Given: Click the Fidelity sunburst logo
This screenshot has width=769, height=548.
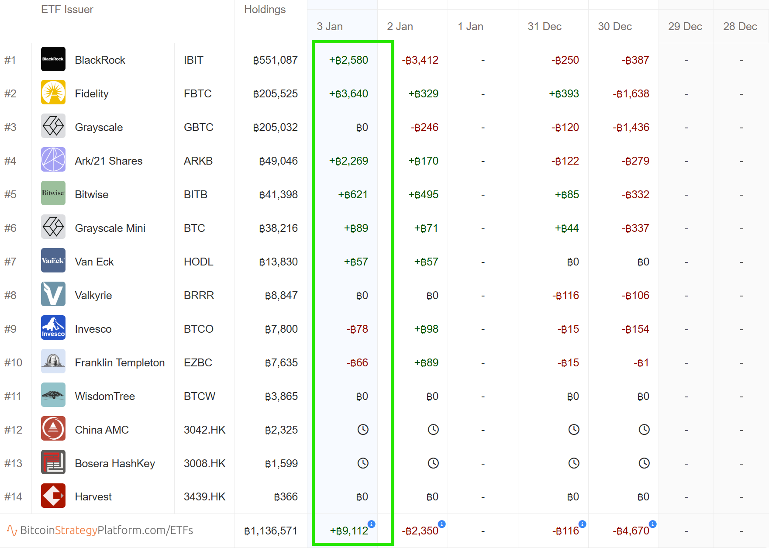Looking at the screenshot, I should click(x=53, y=93).
